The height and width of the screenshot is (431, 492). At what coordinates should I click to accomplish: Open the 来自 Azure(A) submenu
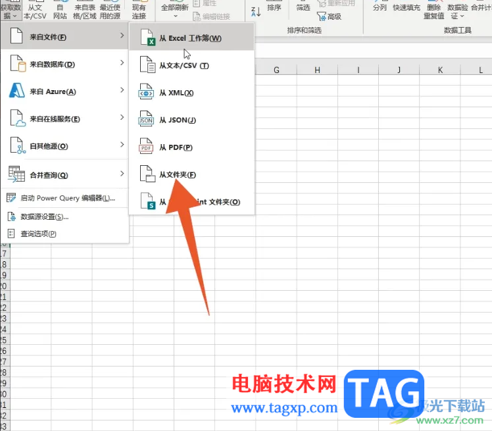64,91
